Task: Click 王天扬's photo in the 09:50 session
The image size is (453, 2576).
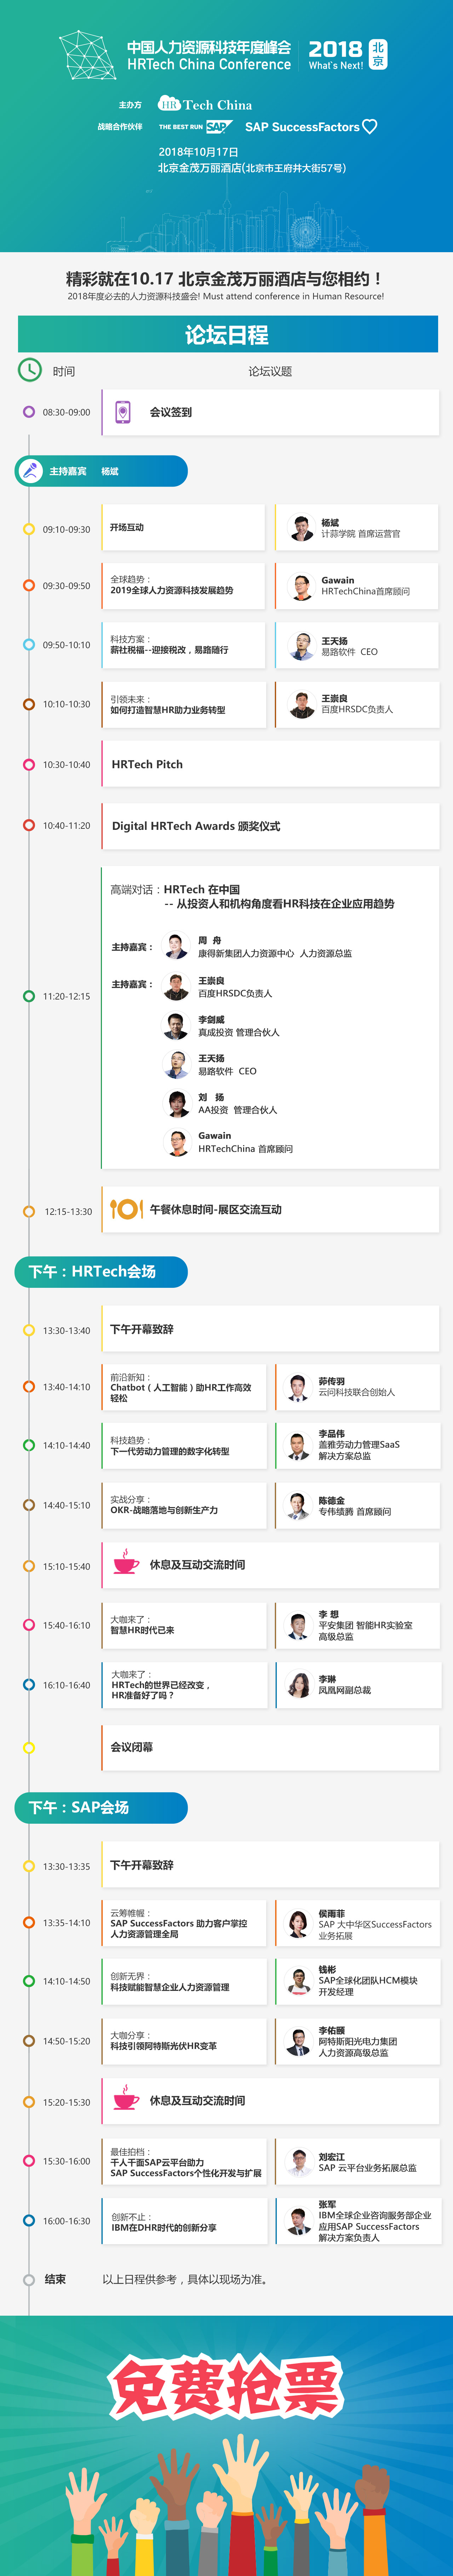Action: coord(301,646)
